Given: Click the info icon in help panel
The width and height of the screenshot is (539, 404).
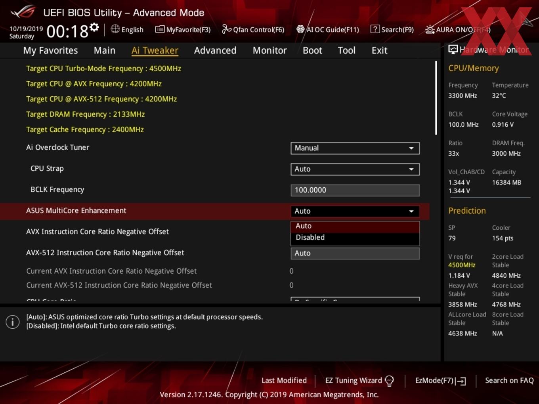Looking at the screenshot, I should (x=13, y=322).
